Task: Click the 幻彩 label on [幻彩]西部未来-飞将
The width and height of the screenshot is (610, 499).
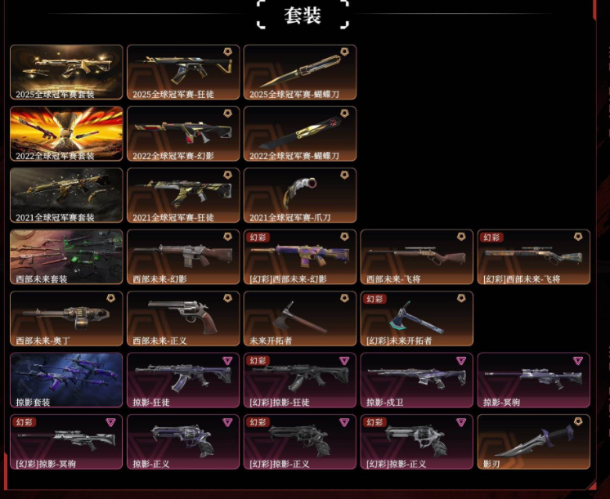Action: pyautogui.click(x=491, y=237)
